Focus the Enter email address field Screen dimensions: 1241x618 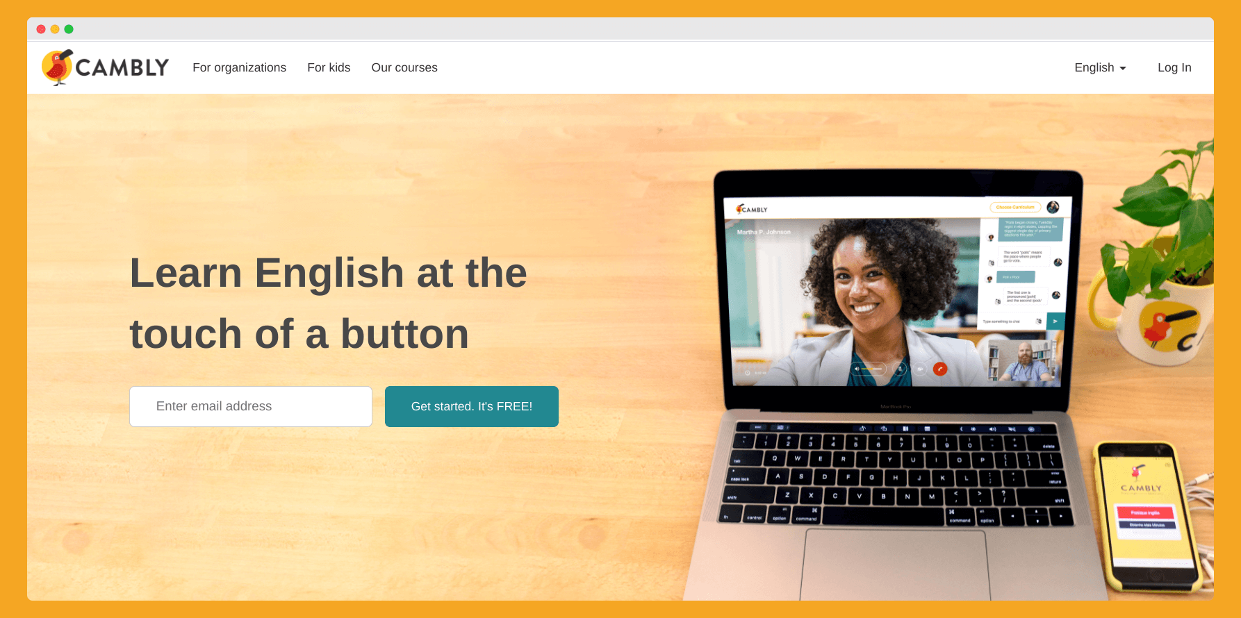251,406
